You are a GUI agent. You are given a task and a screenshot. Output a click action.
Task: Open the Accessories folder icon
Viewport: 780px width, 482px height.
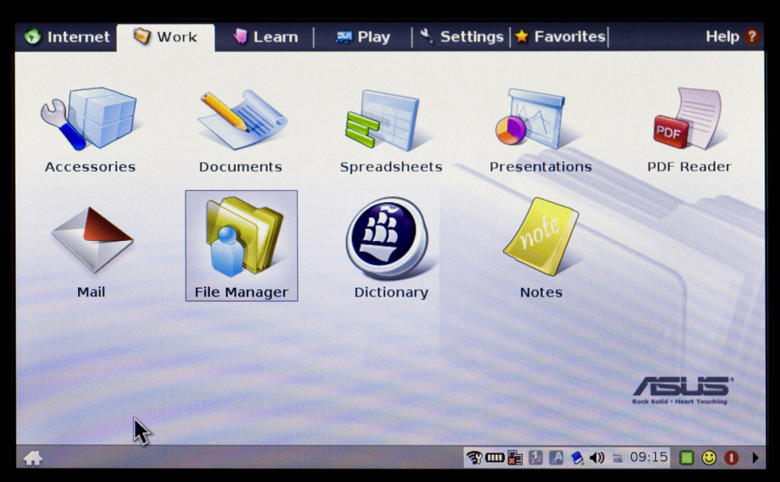[x=90, y=130]
